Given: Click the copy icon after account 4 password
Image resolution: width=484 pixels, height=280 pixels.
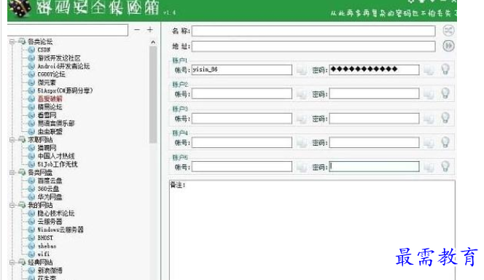Looking at the screenshot, I should click(x=429, y=143).
